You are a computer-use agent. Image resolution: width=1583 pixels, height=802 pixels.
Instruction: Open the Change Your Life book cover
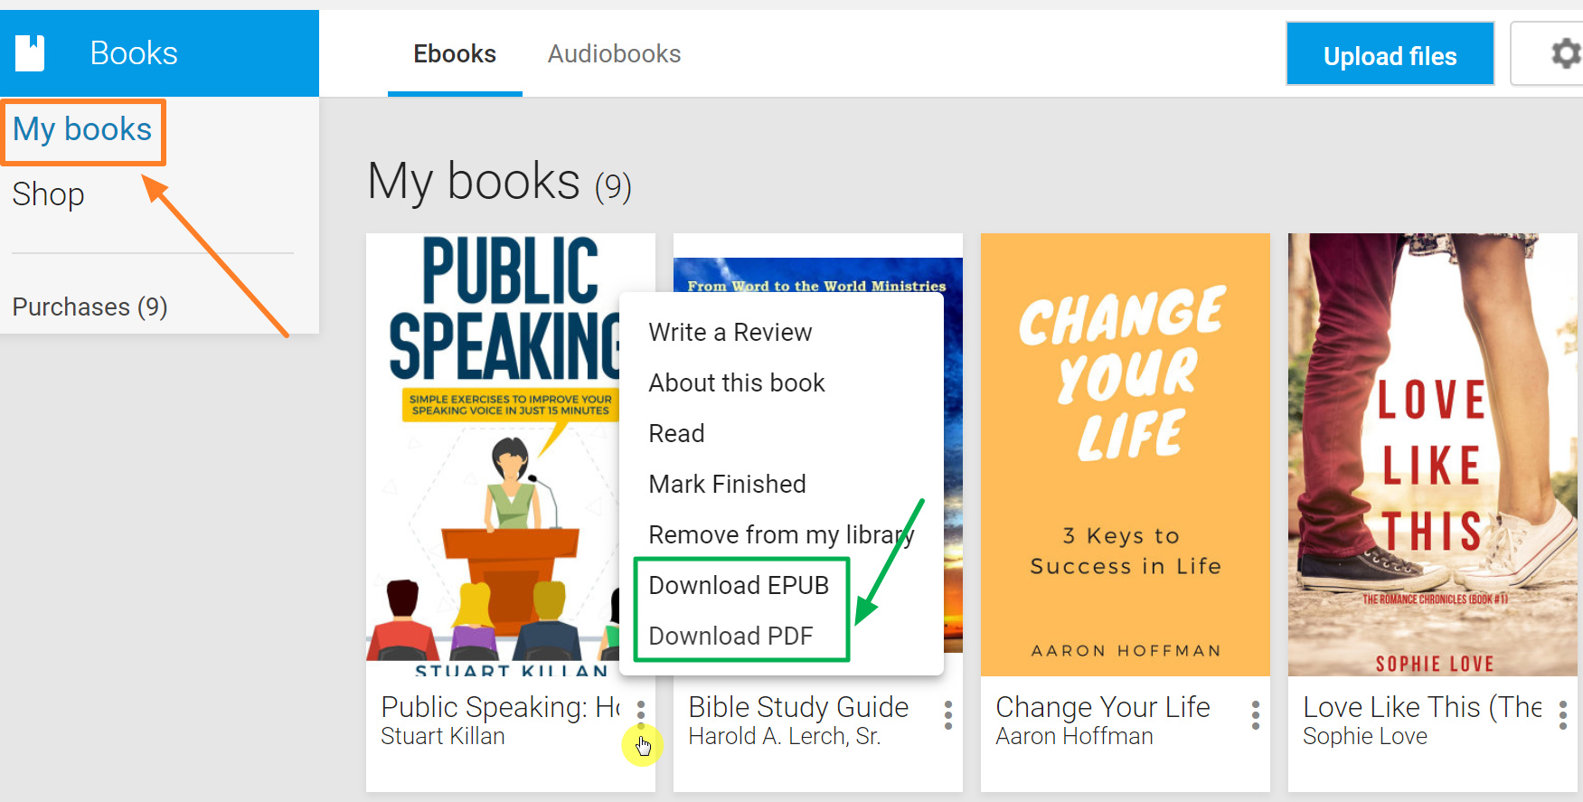(x=1126, y=455)
